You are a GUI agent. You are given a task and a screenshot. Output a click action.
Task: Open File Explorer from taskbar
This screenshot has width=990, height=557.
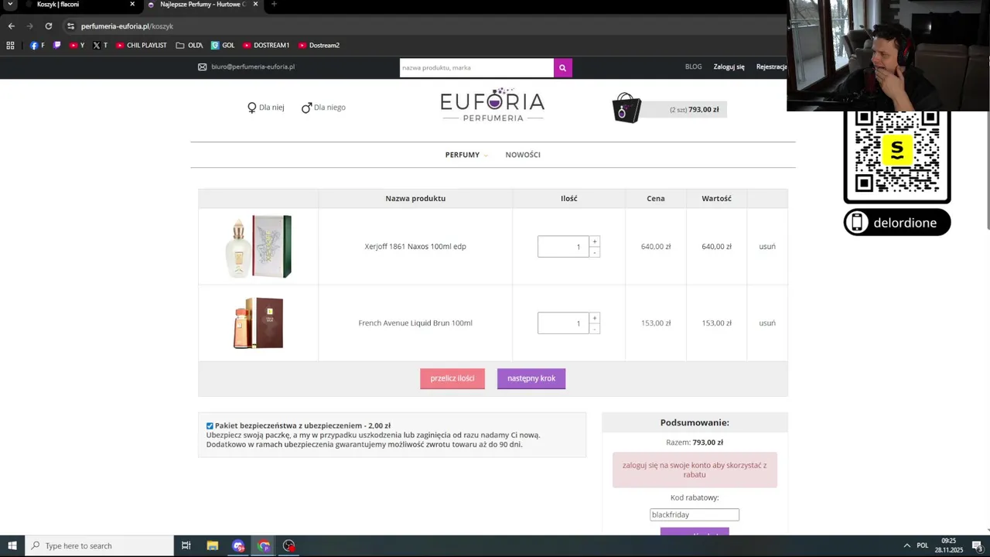tap(213, 546)
